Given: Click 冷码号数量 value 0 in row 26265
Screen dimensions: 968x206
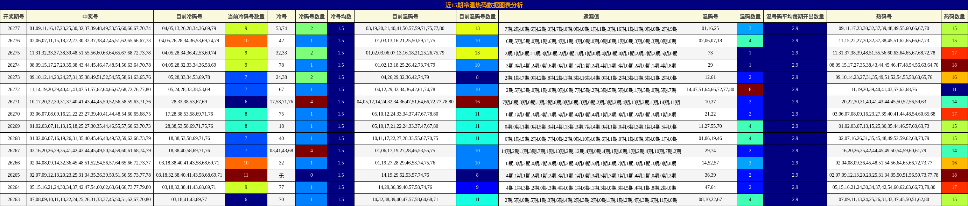Looking at the screenshot, I should 311,175.
